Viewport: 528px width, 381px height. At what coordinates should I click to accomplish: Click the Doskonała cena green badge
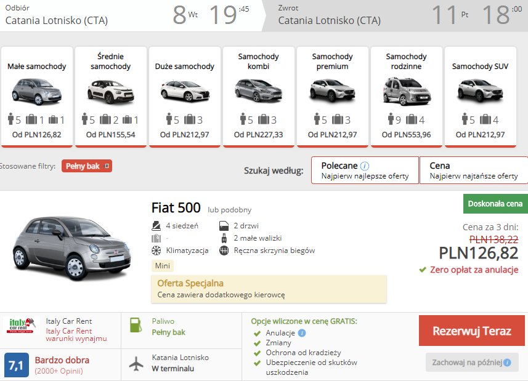(x=495, y=204)
